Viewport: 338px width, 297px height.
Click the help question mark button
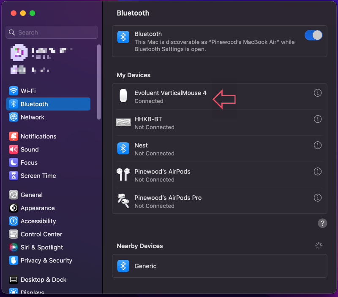[322, 223]
